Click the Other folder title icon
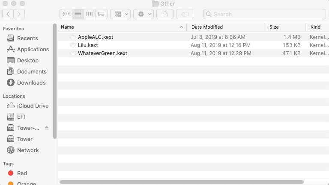329x185 pixels. pyautogui.click(x=155, y=3)
